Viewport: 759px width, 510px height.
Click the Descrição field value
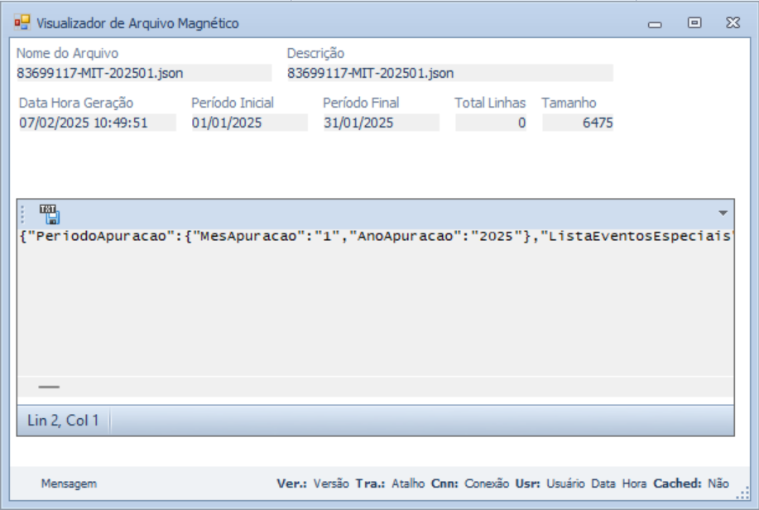click(449, 73)
